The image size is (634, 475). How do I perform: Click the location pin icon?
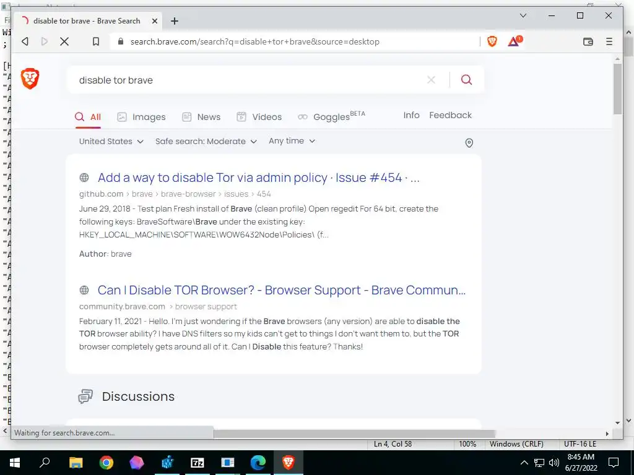click(469, 143)
